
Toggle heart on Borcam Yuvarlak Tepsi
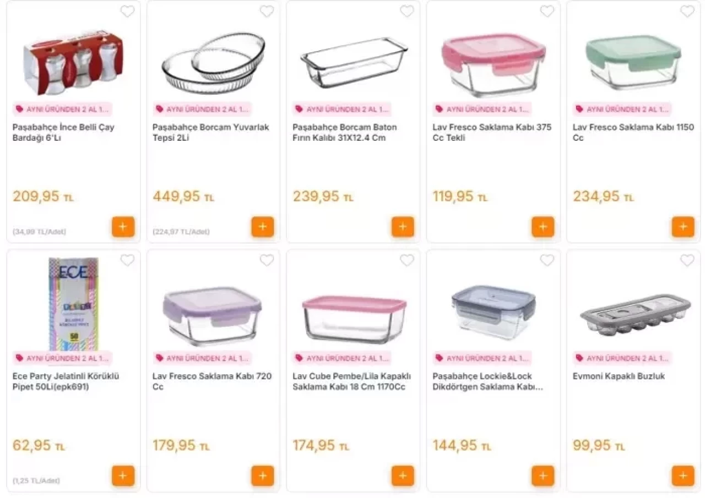tap(267, 12)
